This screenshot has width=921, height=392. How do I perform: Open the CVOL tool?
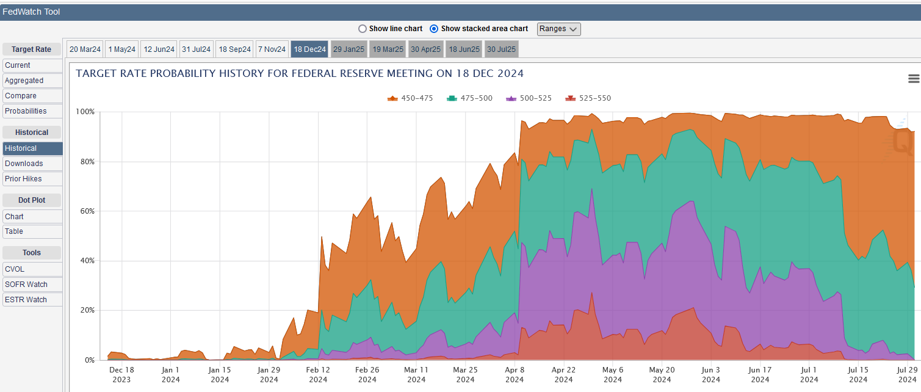click(32, 269)
